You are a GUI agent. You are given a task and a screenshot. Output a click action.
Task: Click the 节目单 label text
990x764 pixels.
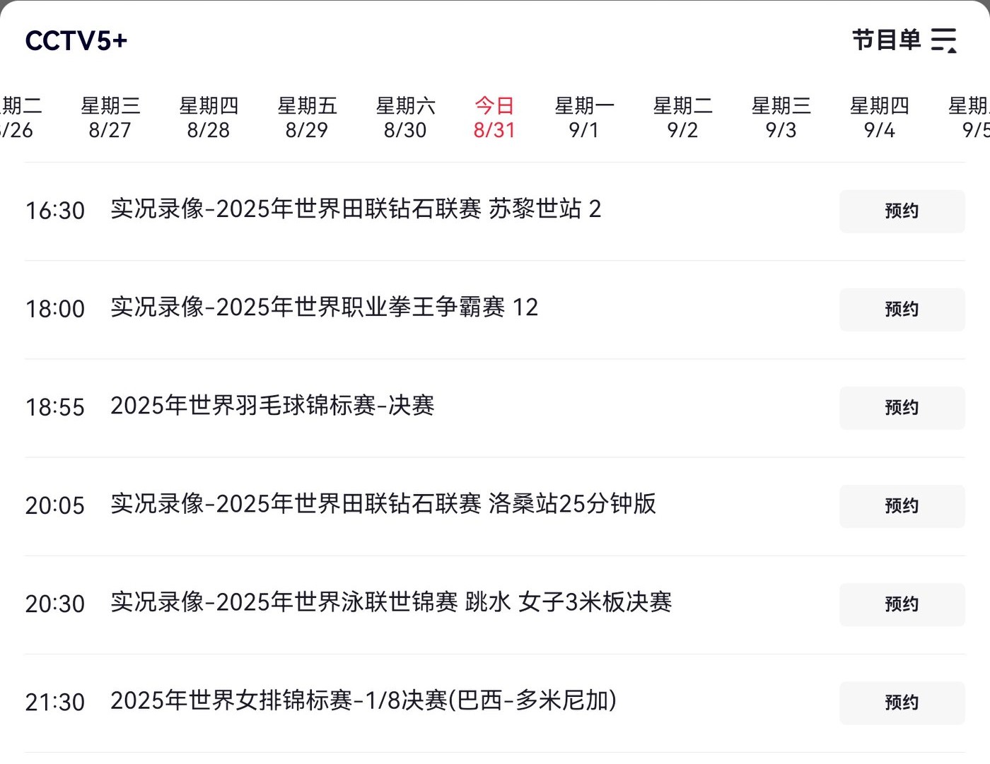point(886,40)
